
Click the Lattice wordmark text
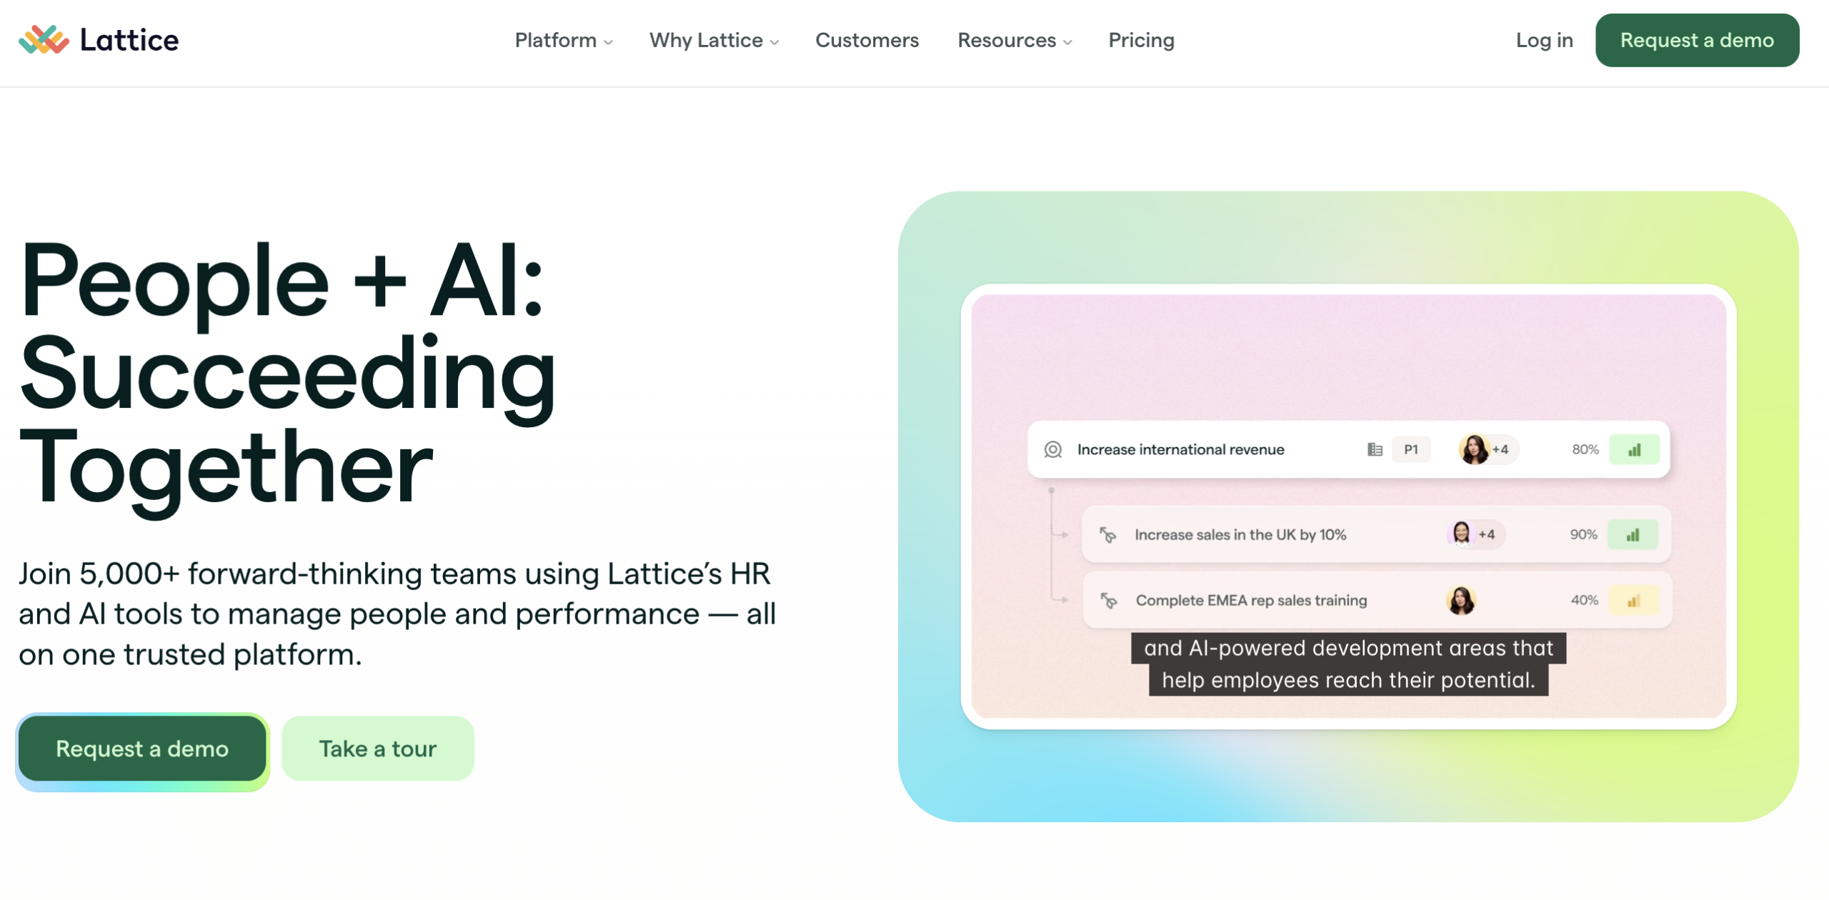(x=129, y=40)
